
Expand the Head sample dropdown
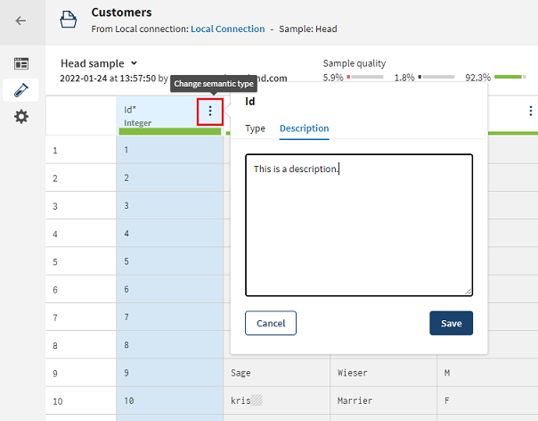coord(134,63)
